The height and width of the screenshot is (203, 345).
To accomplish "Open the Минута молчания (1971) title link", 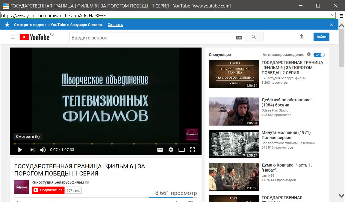I will (286, 135).
